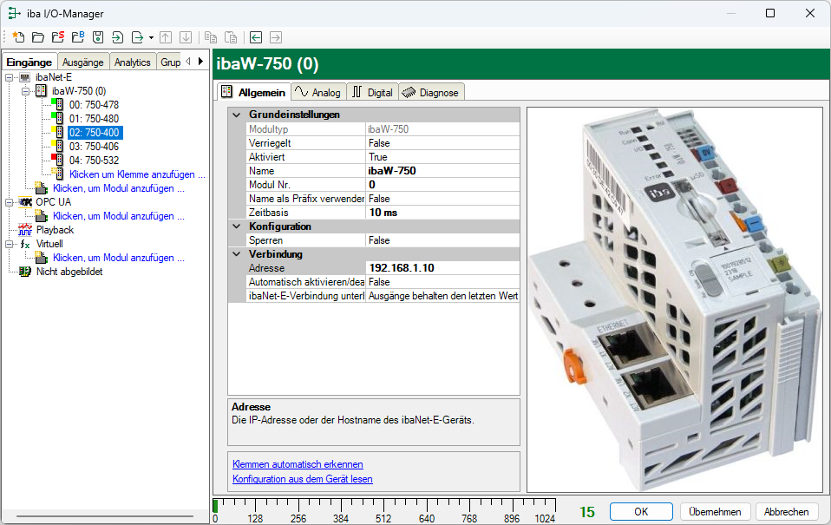Screen dimensions: 831x525
Task: Select the OPC UA node icon
Action: tap(25, 202)
